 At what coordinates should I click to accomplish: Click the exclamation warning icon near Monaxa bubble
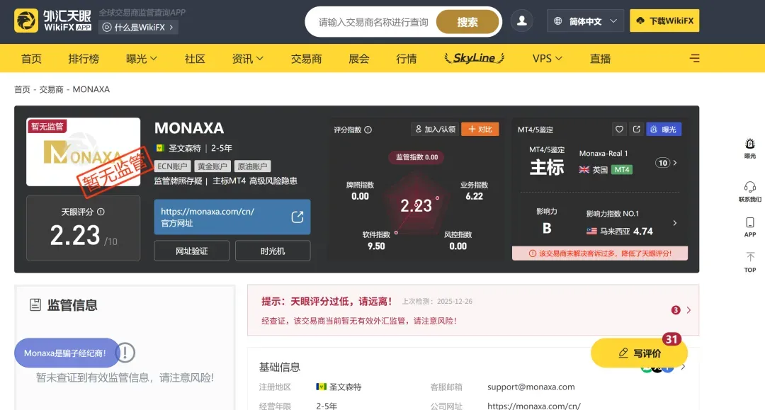point(125,353)
